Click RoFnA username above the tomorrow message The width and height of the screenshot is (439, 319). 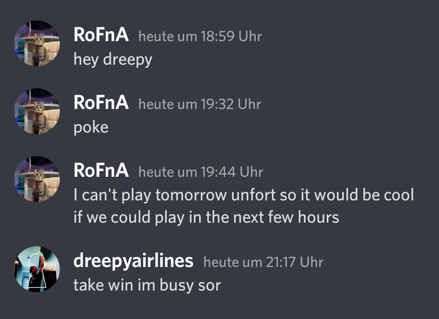[x=101, y=170]
